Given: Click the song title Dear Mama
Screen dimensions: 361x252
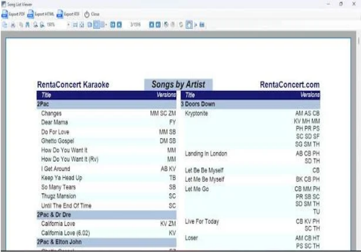Looking at the screenshot, I should tap(54, 122).
